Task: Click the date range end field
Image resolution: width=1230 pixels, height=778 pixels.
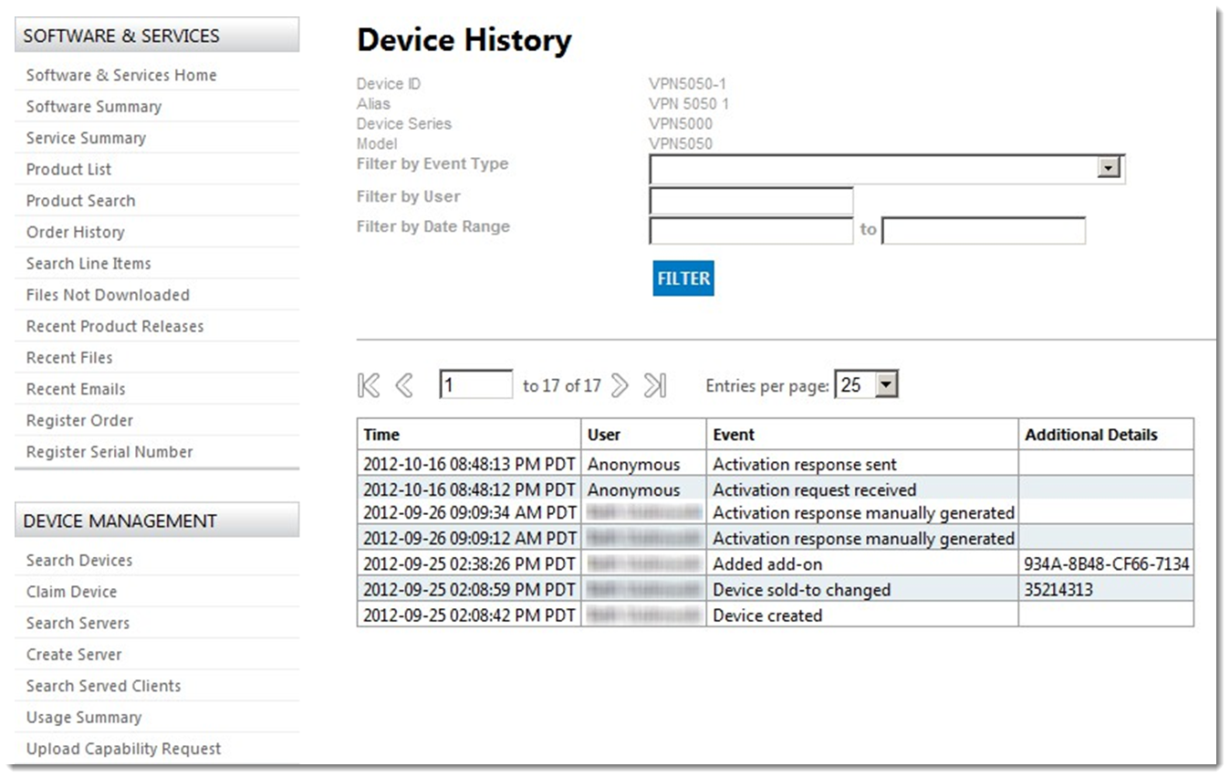Action: [x=984, y=231]
